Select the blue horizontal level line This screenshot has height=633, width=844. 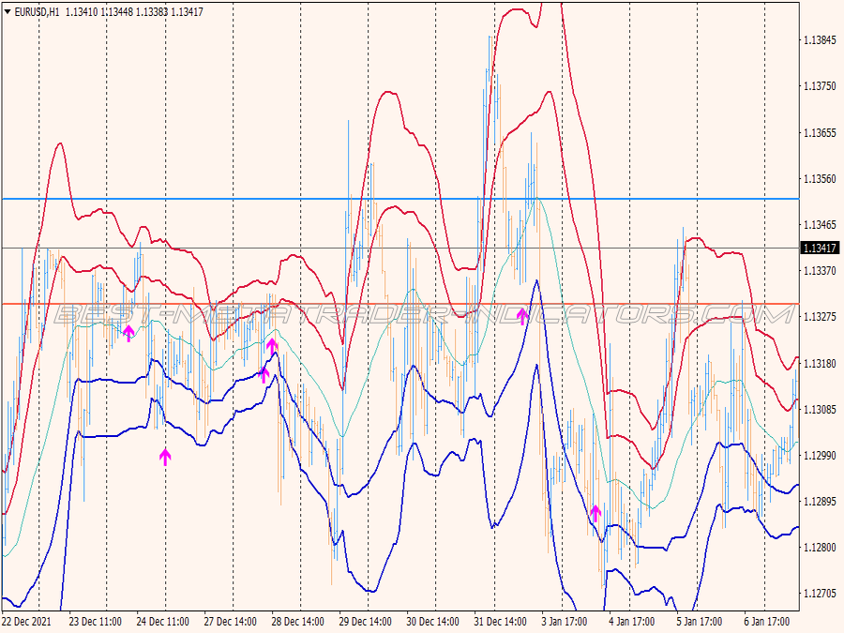click(x=400, y=199)
